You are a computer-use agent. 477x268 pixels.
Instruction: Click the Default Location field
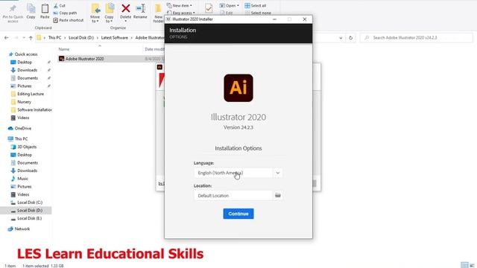click(233, 195)
